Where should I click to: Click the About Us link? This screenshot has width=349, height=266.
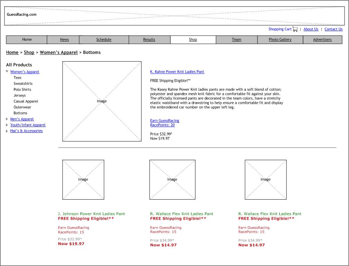coord(311,29)
